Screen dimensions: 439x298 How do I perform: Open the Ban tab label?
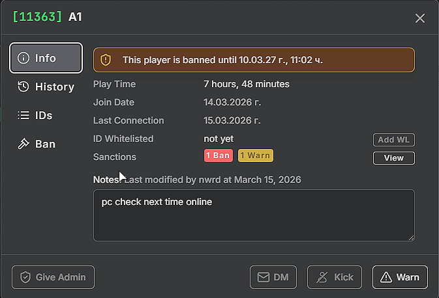click(x=46, y=144)
